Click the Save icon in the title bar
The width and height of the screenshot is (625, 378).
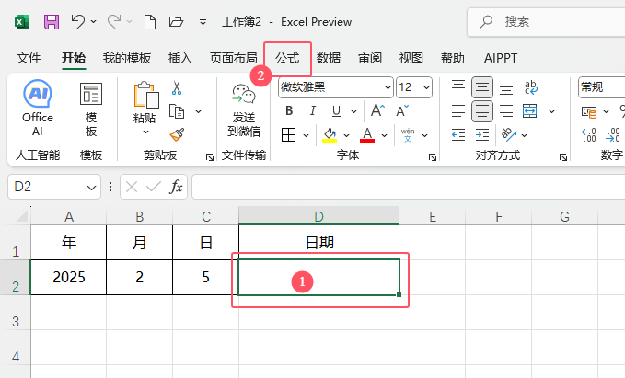[x=52, y=21]
